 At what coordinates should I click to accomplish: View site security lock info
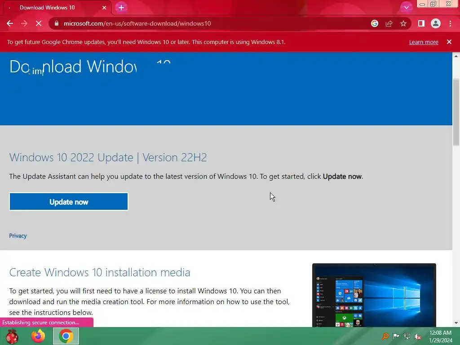click(x=57, y=23)
